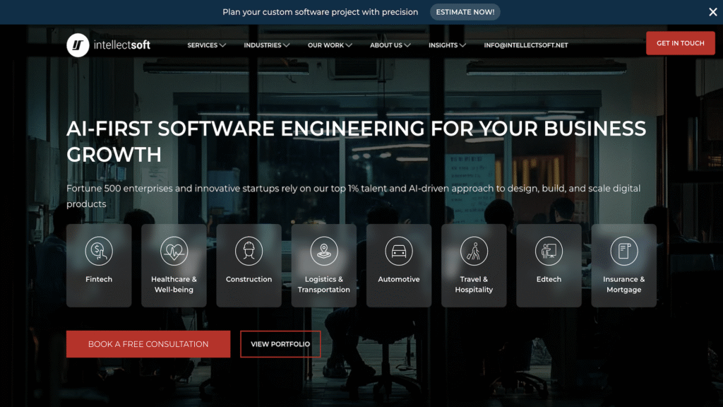723x407 pixels.
Task: Click the Insurance & Mortgage document icon
Action: pyautogui.click(x=624, y=251)
